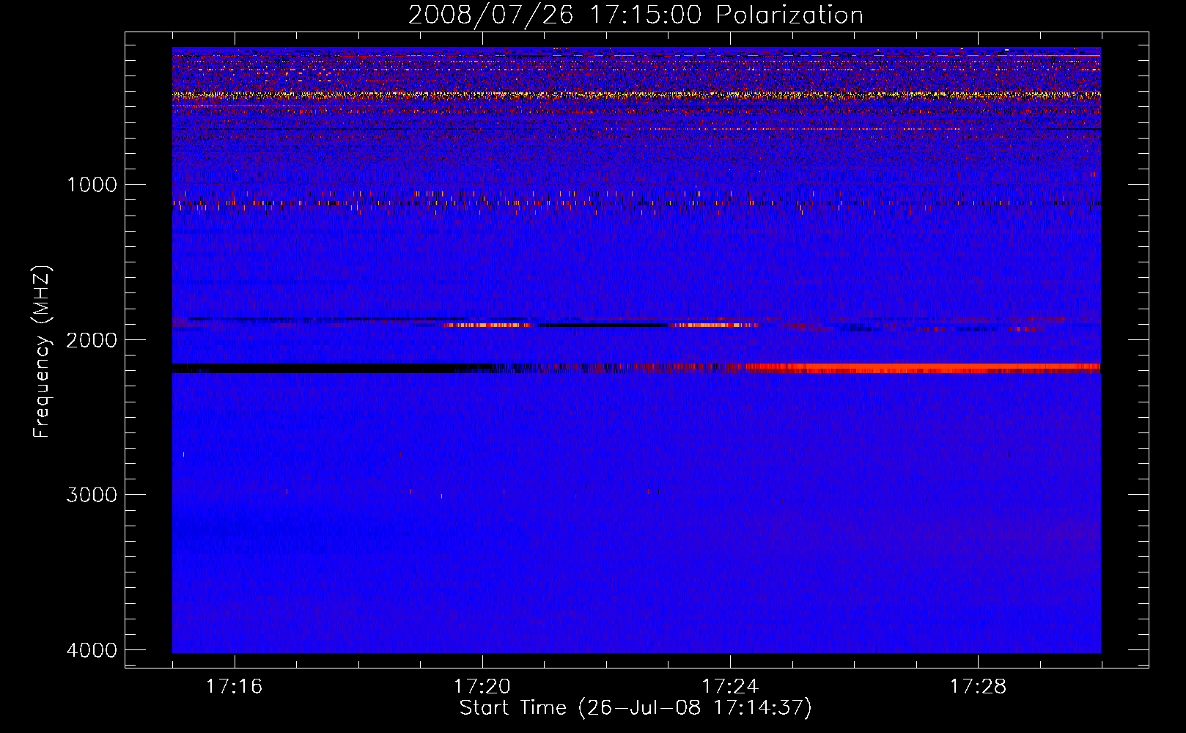Click the 'Start Time (26-Jul-08 17:14:37)' x-axis label
Viewport: 1186px width, 733px height.
[636, 708]
